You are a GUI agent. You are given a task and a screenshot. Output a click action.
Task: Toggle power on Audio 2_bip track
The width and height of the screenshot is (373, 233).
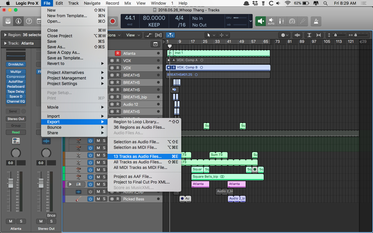click(90, 192)
